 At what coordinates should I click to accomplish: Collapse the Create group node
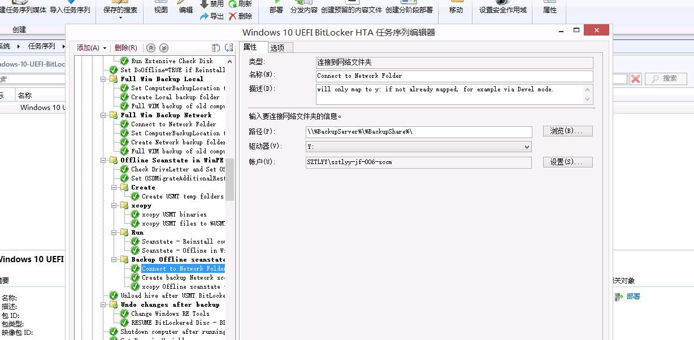coord(114,187)
